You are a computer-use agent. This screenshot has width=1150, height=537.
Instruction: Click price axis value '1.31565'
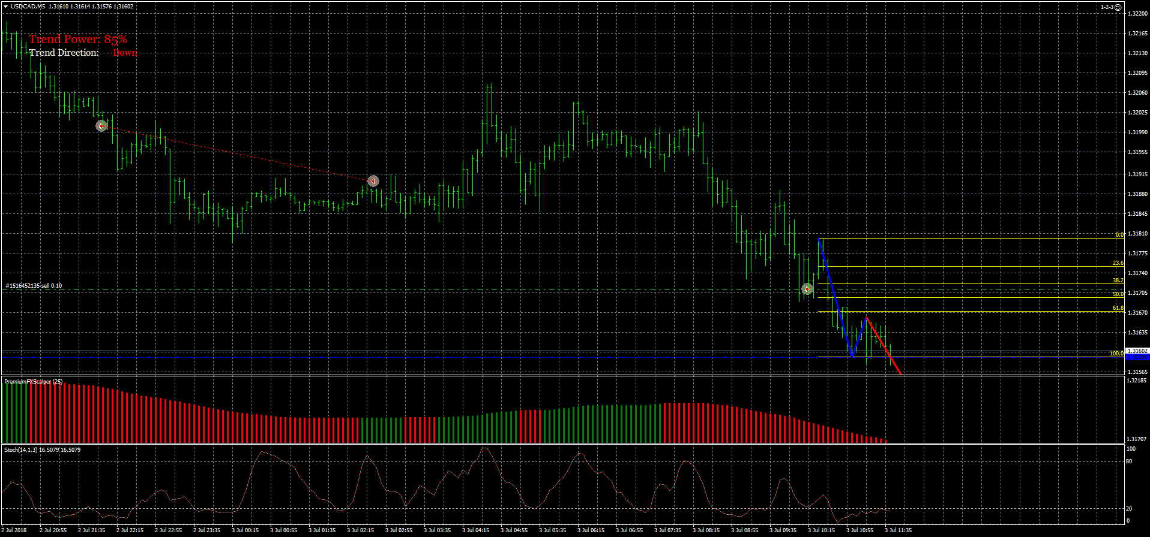(x=1138, y=372)
